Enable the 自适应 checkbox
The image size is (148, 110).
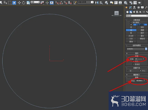coord(133,64)
